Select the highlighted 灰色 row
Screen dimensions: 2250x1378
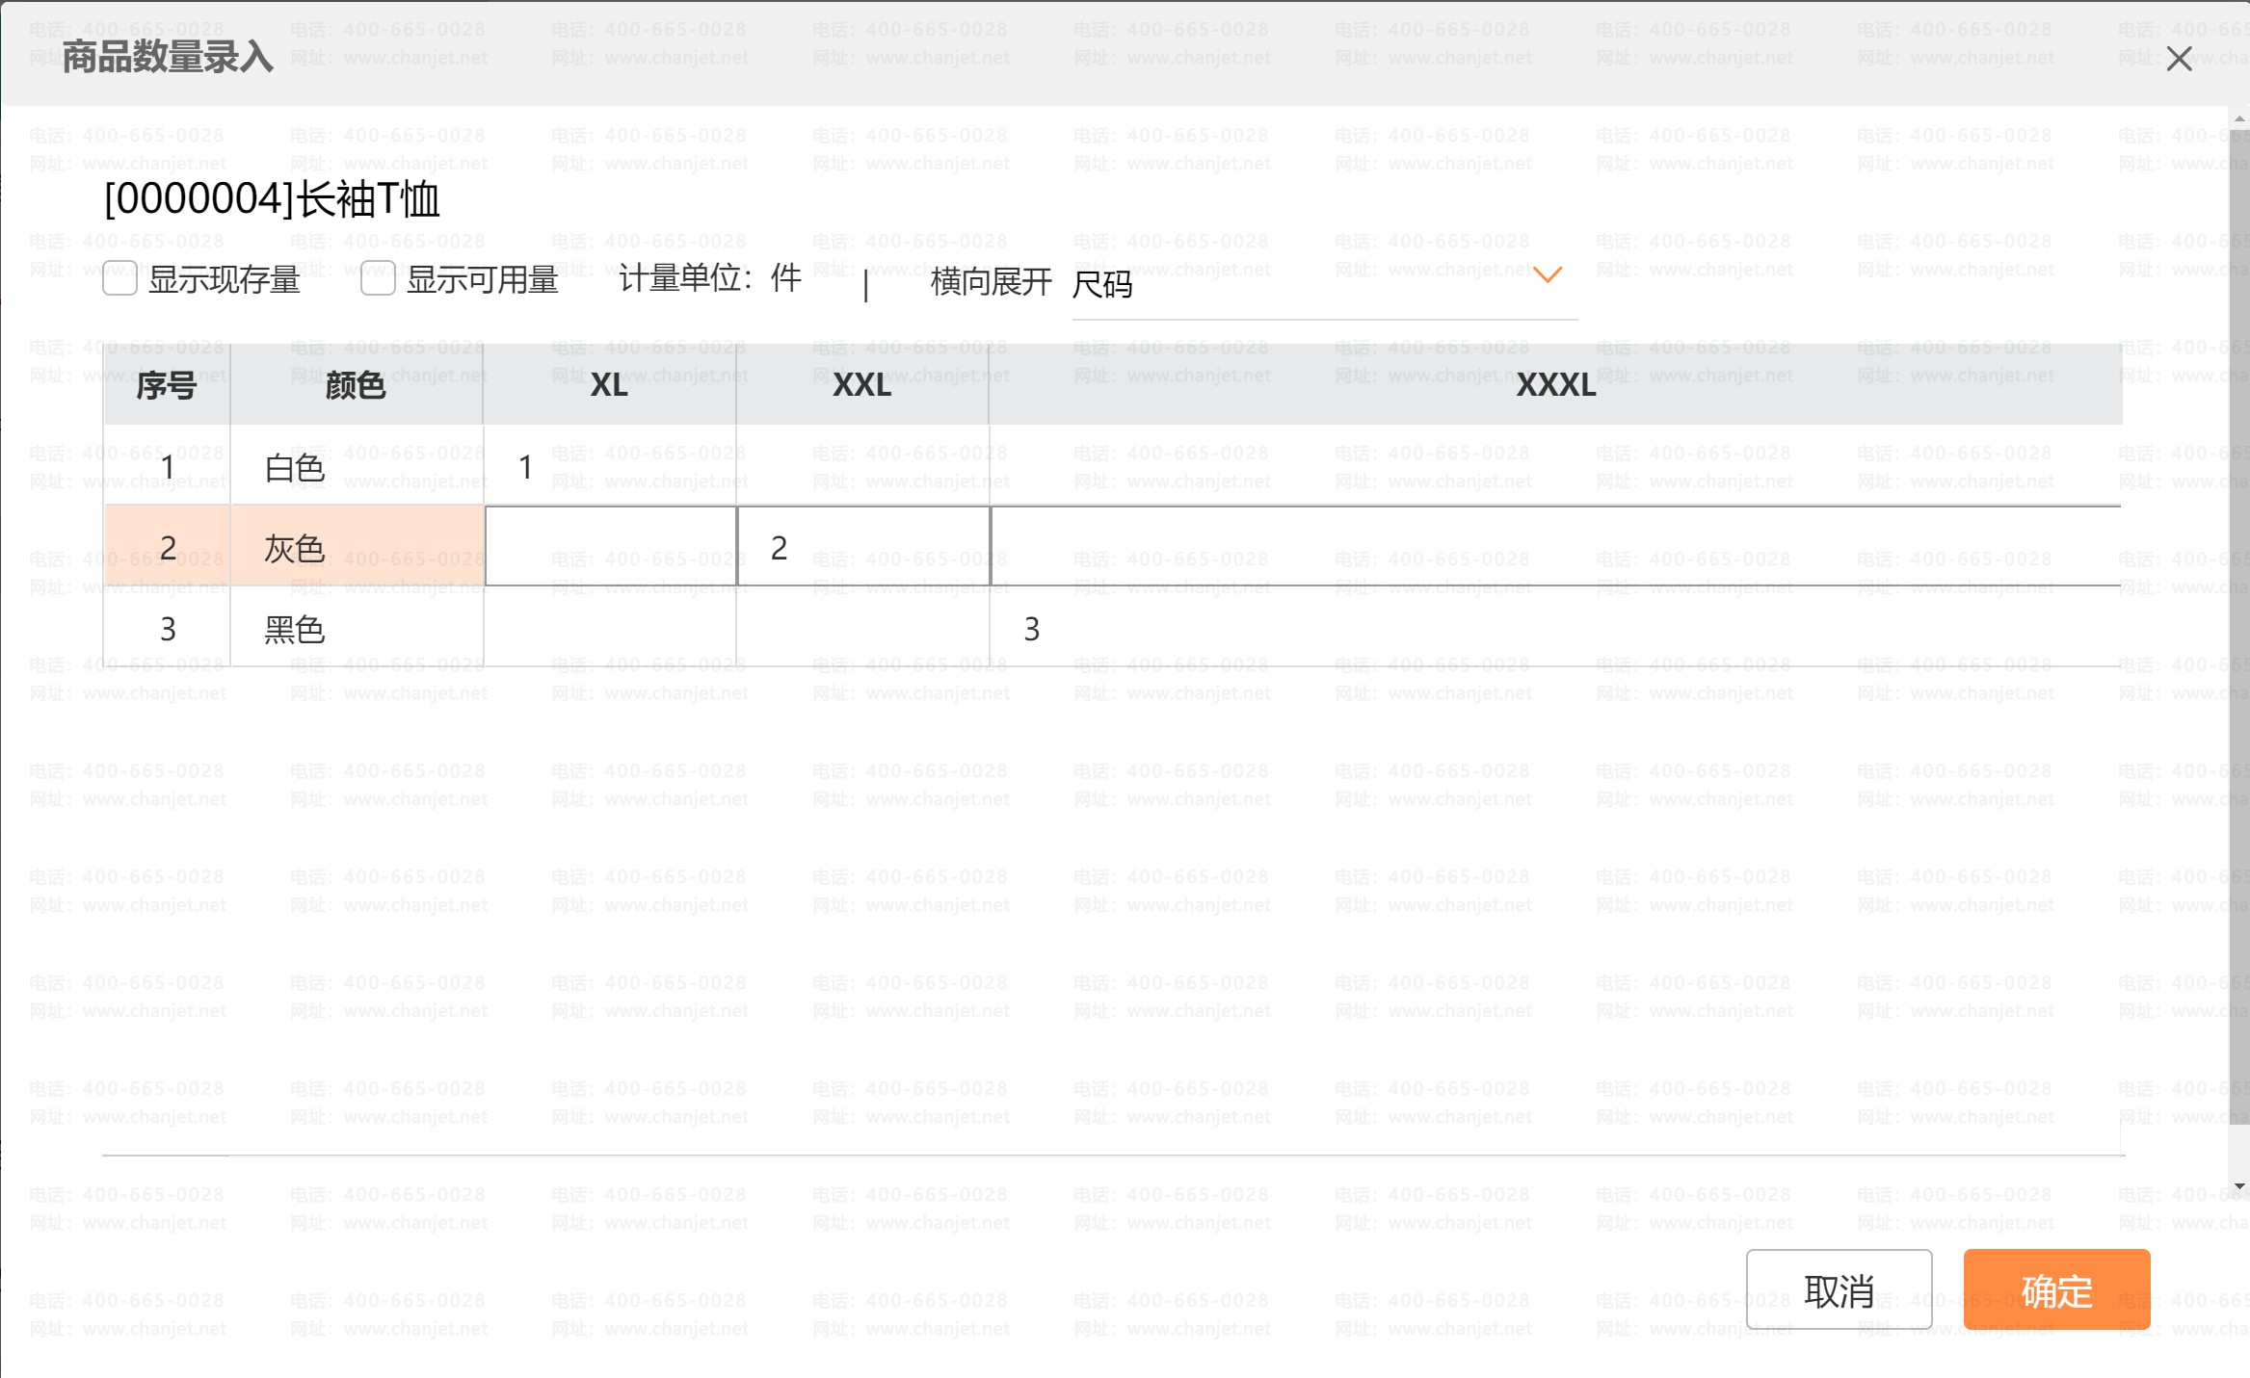click(x=295, y=548)
